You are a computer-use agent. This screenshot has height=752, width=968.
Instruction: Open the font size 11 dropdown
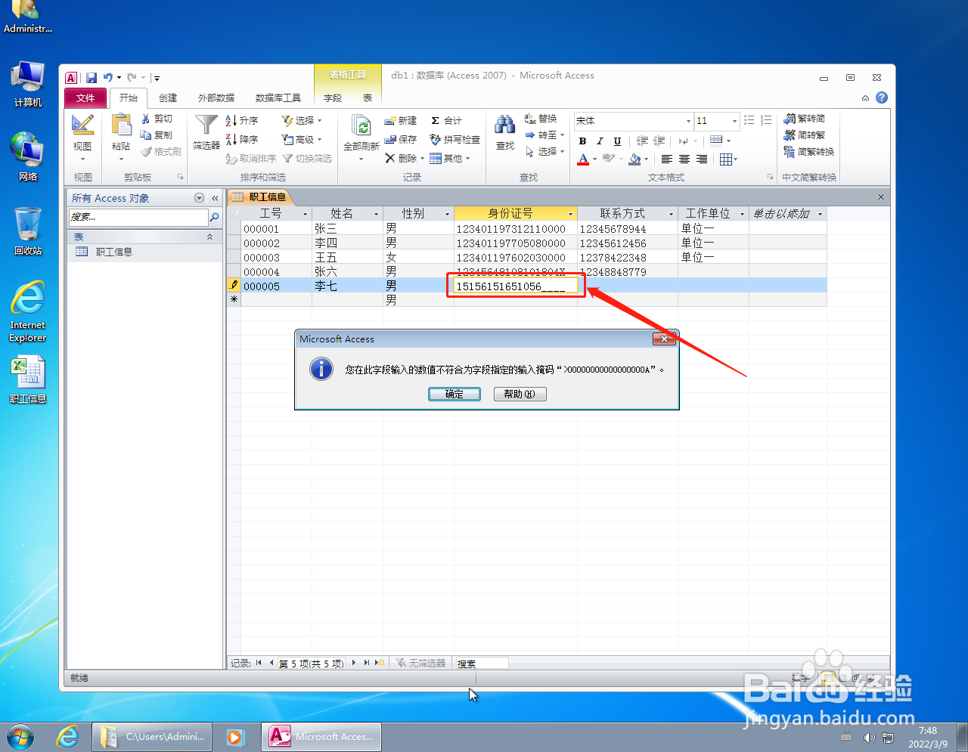point(734,121)
